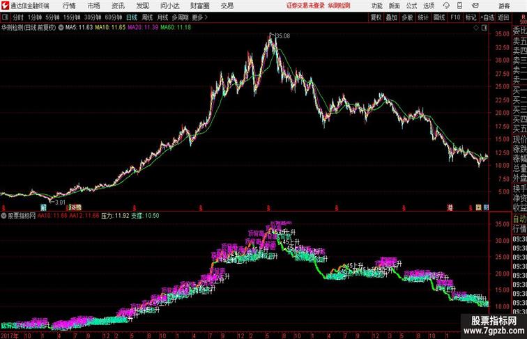
Task: Click the MA60: 11.18 indicator text
Action: point(176,28)
